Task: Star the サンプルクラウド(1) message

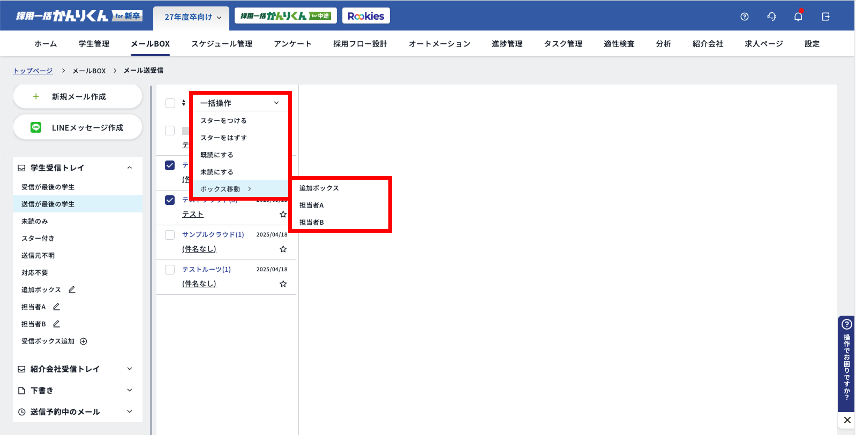Action: [x=283, y=249]
